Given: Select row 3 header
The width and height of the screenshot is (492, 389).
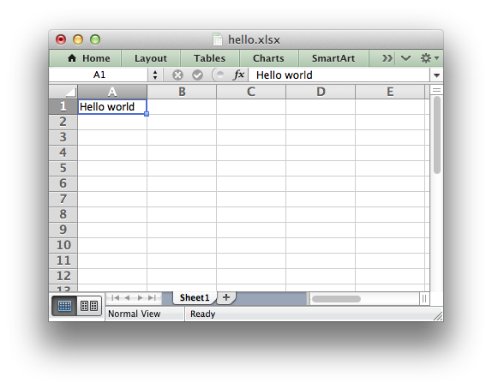Looking at the screenshot, I should point(63,137).
